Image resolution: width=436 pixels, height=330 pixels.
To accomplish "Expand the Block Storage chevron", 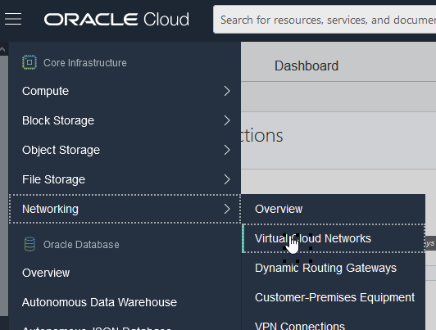I will 227,120.
